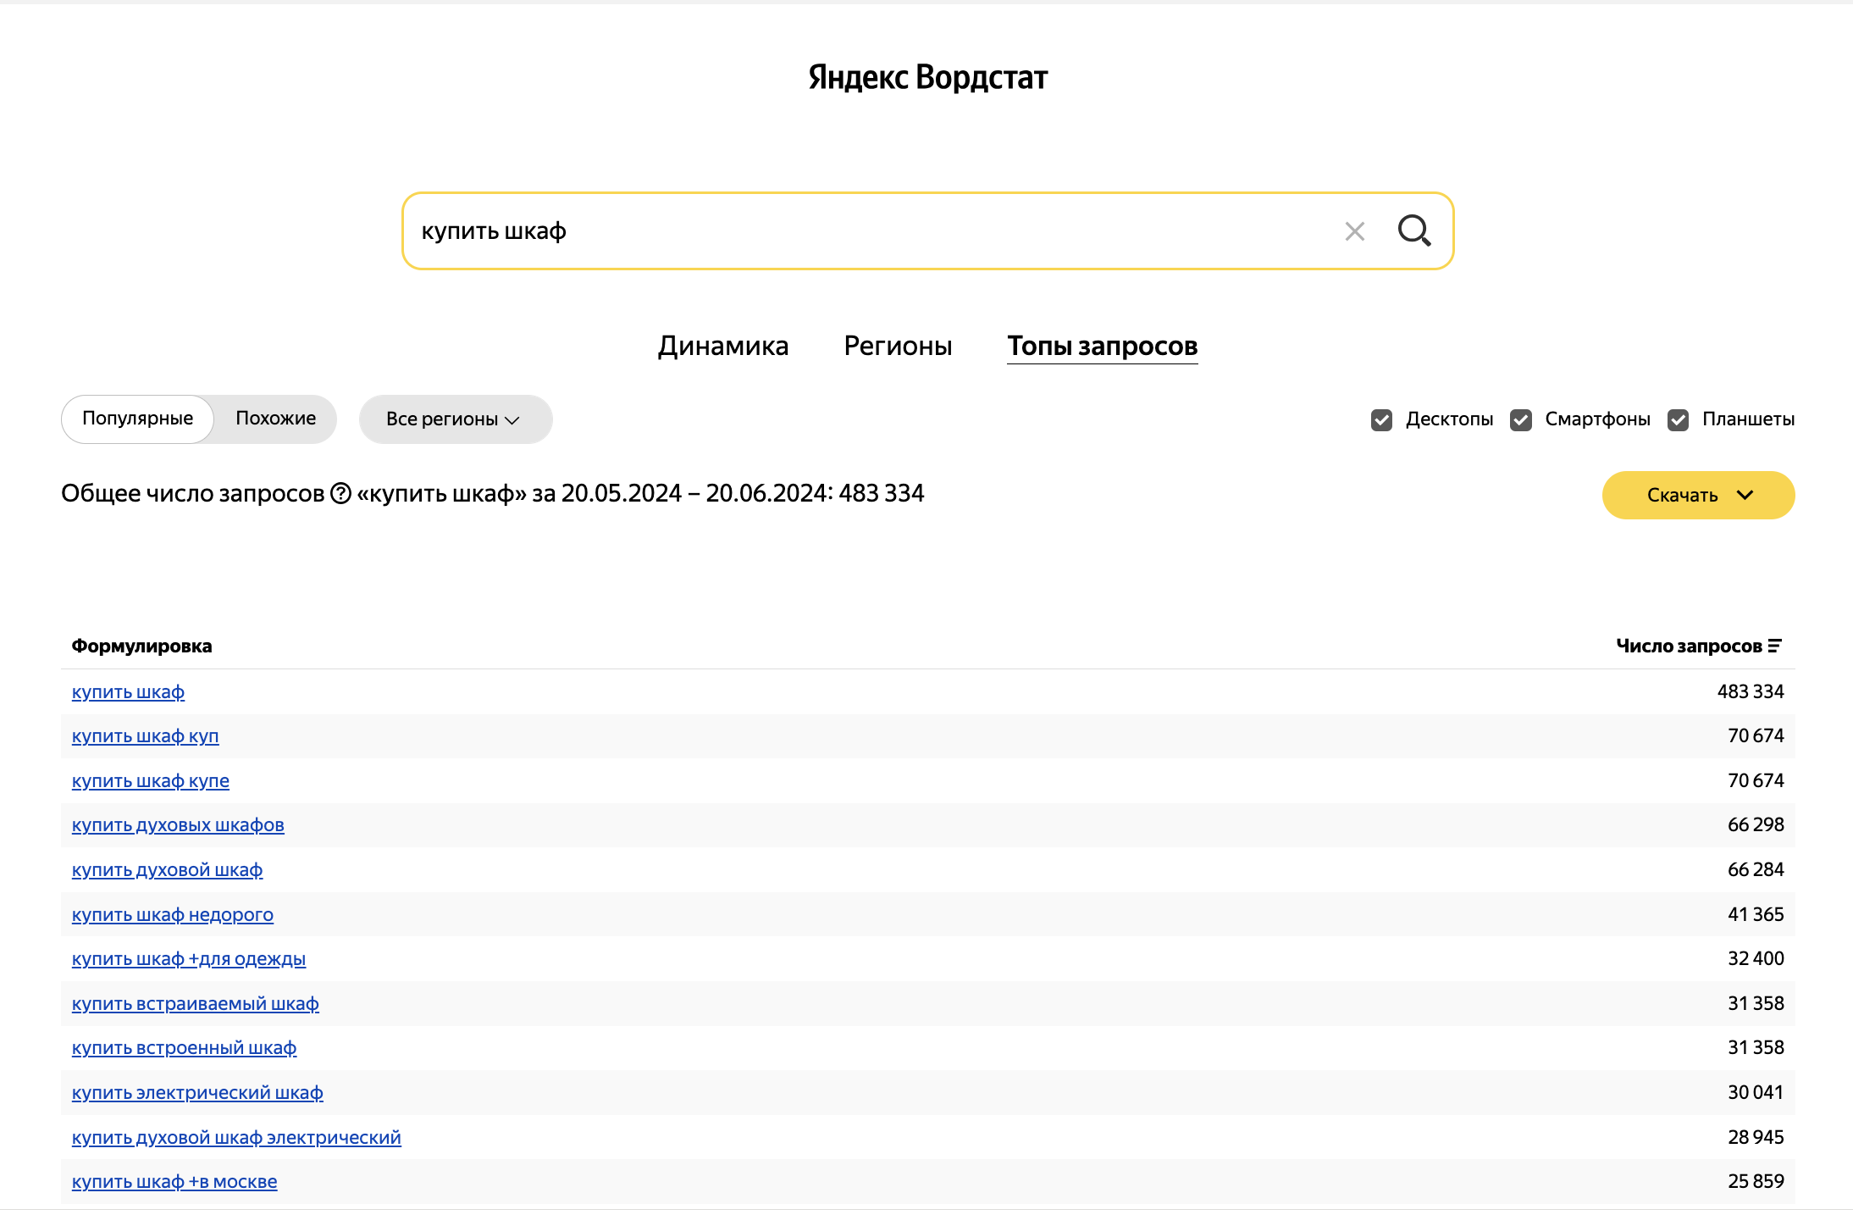Open the "купить шкаф купе" query link
This screenshot has width=1853, height=1215.
tap(151, 780)
